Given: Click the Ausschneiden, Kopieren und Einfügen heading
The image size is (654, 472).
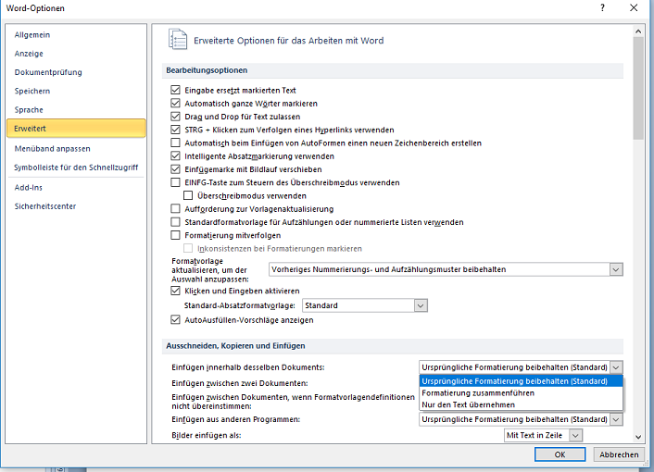Looking at the screenshot, I should pyautogui.click(x=235, y=346).
